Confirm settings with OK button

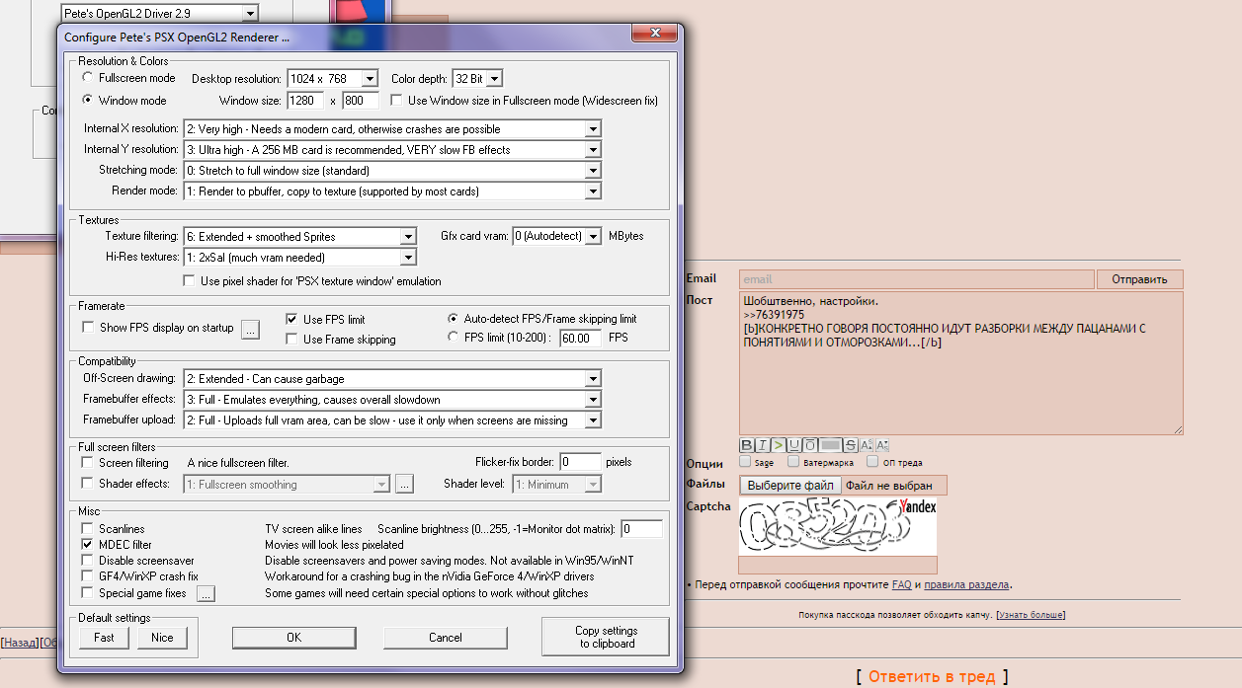[x=293, y=638]
